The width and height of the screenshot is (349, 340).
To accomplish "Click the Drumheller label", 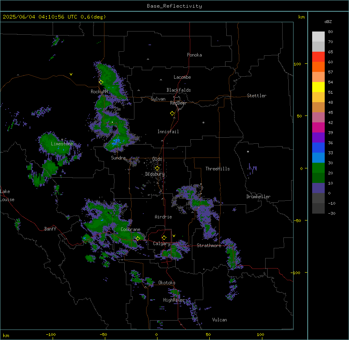I will click(x=258, y=197).
